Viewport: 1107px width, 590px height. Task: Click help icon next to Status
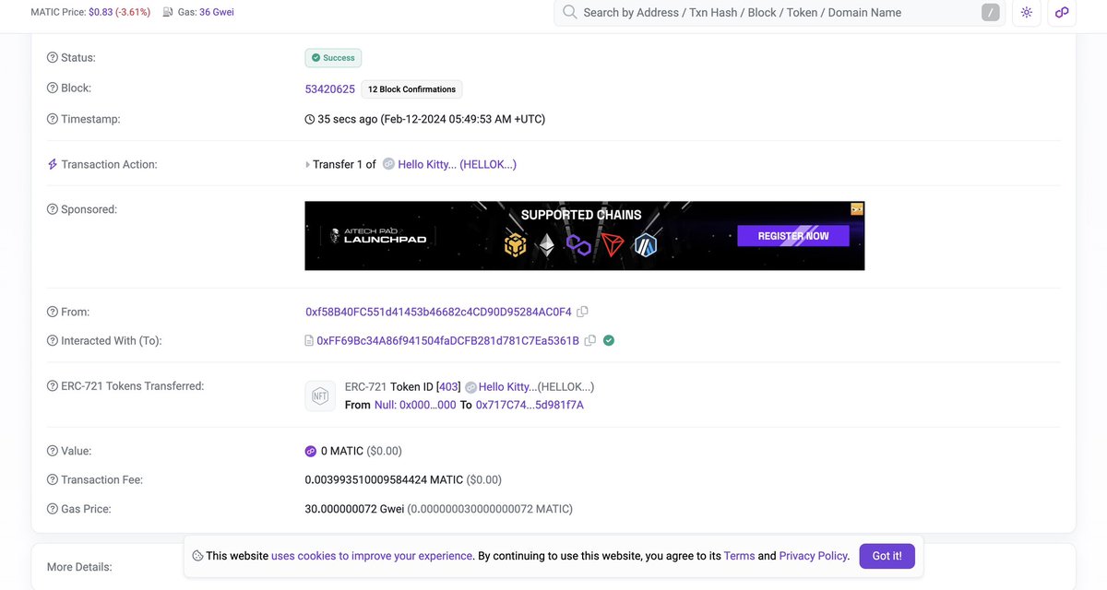(x=53, y=57)
